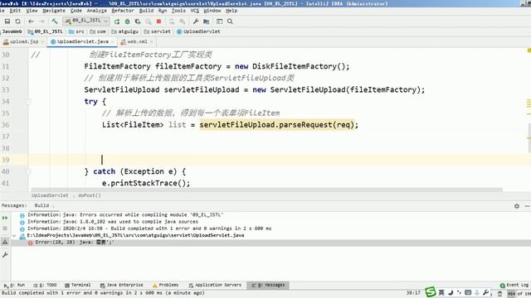Click the Sogou input method S icon
This screenshot has height=298, width=531.
click(431, 292)
